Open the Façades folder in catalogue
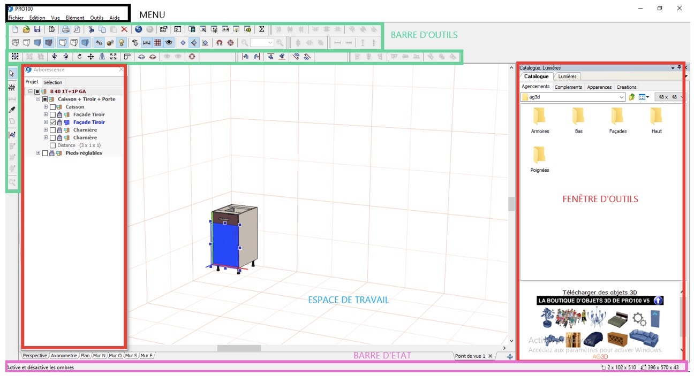The image size is (694, 376). (617, 120)
